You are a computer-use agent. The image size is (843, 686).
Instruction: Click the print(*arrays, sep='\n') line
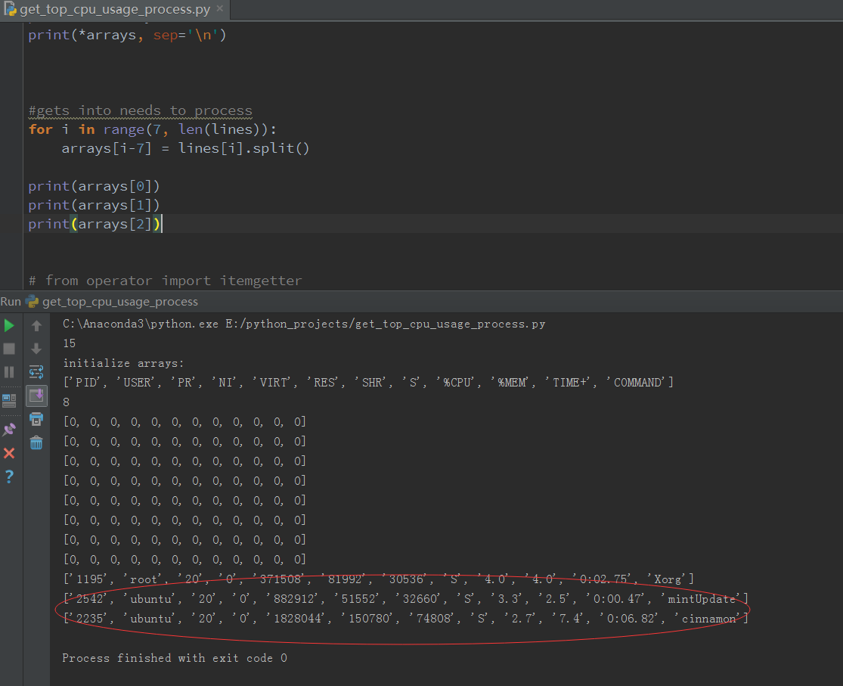(128, 35)
